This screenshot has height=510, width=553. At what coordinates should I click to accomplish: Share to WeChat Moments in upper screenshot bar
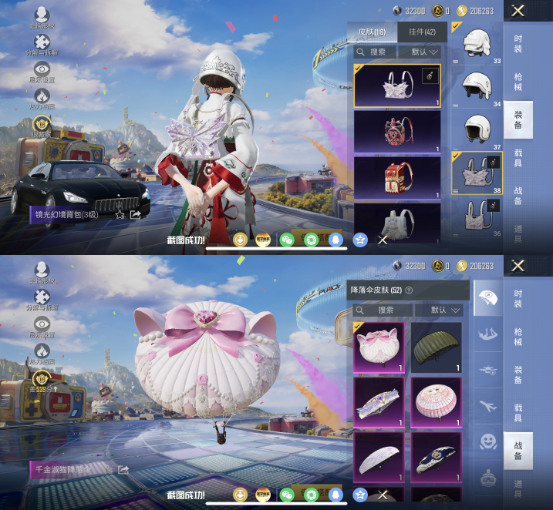311,240
